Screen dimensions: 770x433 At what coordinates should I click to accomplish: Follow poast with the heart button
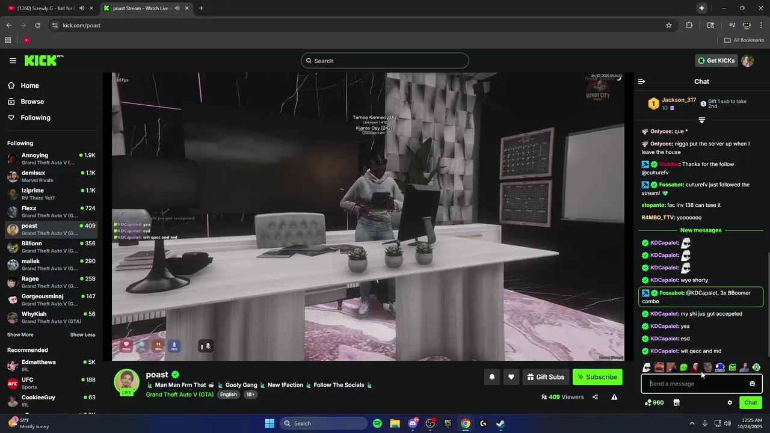pos(511,377)
